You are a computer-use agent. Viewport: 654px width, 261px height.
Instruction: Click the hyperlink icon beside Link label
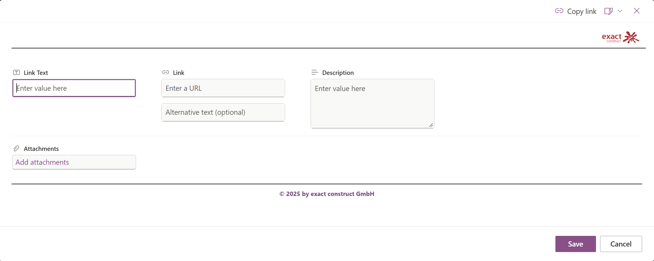(x=166, y=72)
